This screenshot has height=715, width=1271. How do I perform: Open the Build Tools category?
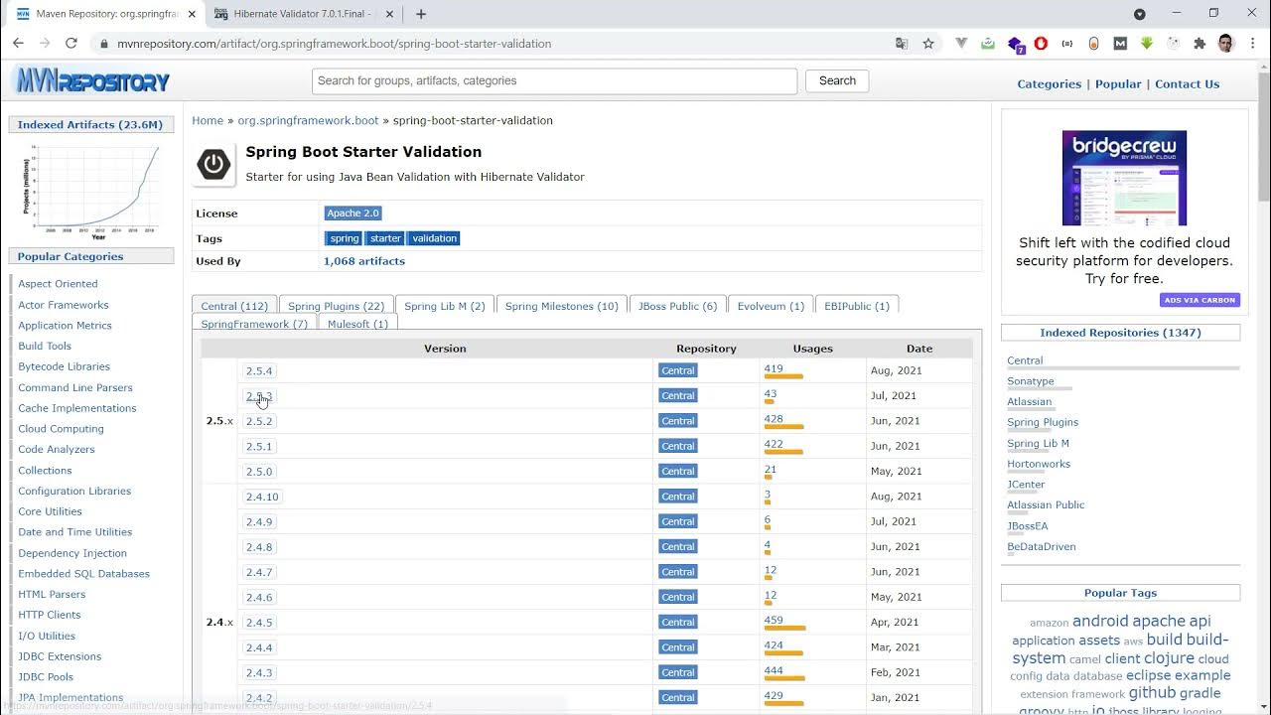(x=45, y=346)
